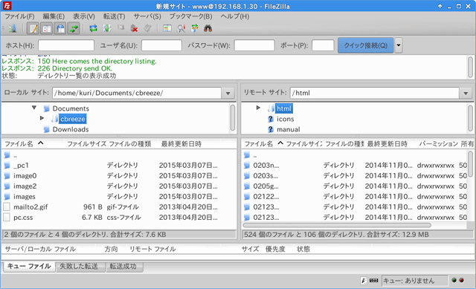Select the remote parent directory (..) folder icon
This screenshot has width=476, height=289.
tap(247, 155)
